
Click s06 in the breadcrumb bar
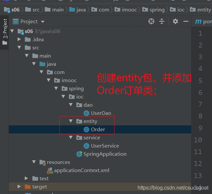click(15, 10)
